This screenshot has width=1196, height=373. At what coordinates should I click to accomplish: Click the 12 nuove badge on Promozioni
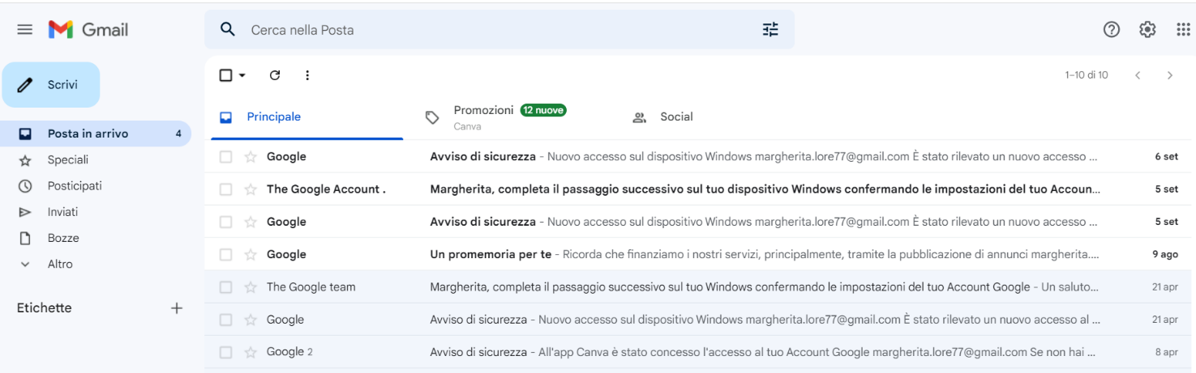[x=543, y=110]
